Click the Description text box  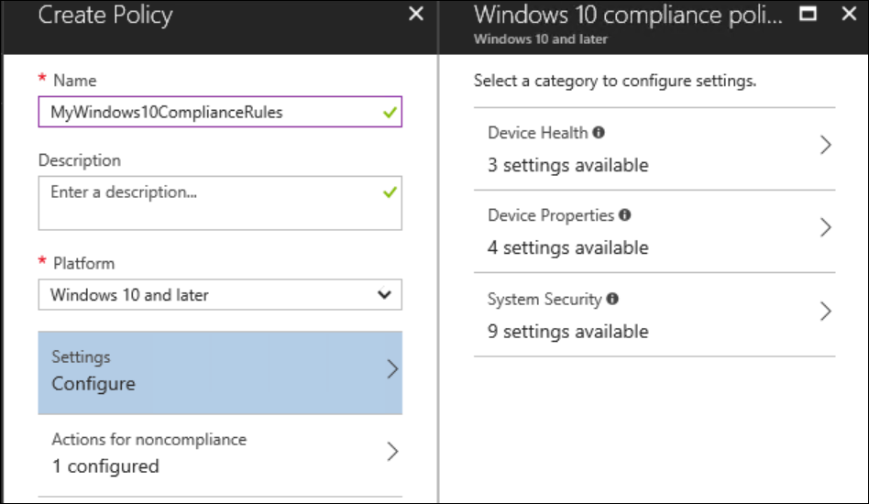pos(220,203)
